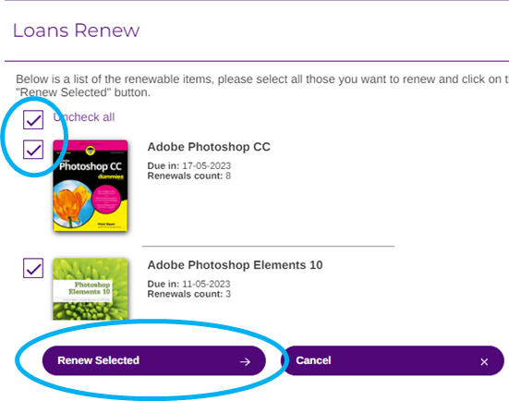Screen dimensions: 509x401
Task: Click the X icon on Cancel button
Action: [x=484, y=361]
